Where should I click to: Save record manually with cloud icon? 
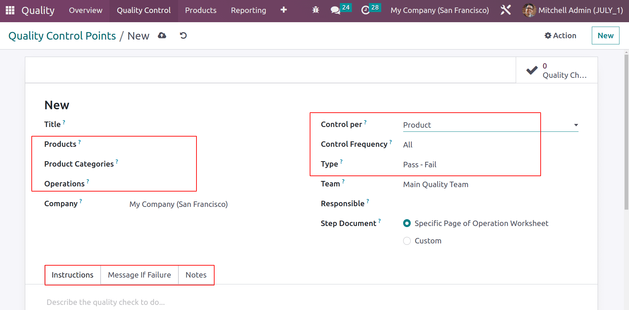point(162,36)
